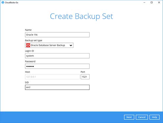Click the disabled Host field 127.0.0.1

[52, 77]
